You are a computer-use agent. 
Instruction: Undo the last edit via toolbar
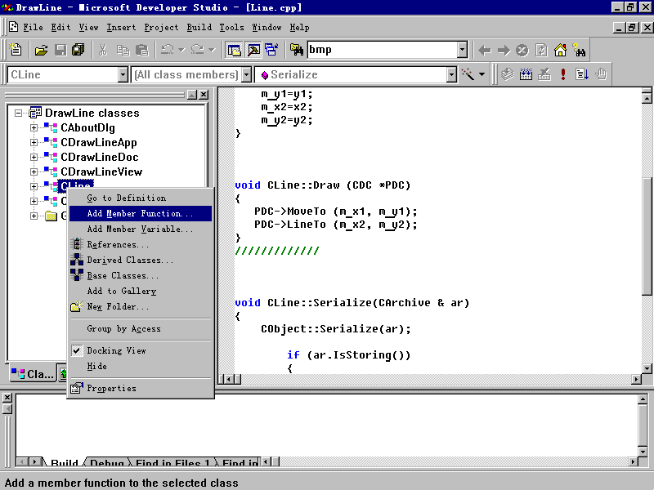click(168, 50)
